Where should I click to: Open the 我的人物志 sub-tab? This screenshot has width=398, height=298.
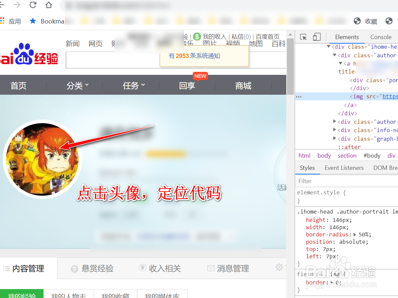click(x=69, y=294)
